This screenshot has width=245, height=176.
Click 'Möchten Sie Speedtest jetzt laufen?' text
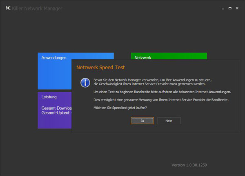coord(120,108)
